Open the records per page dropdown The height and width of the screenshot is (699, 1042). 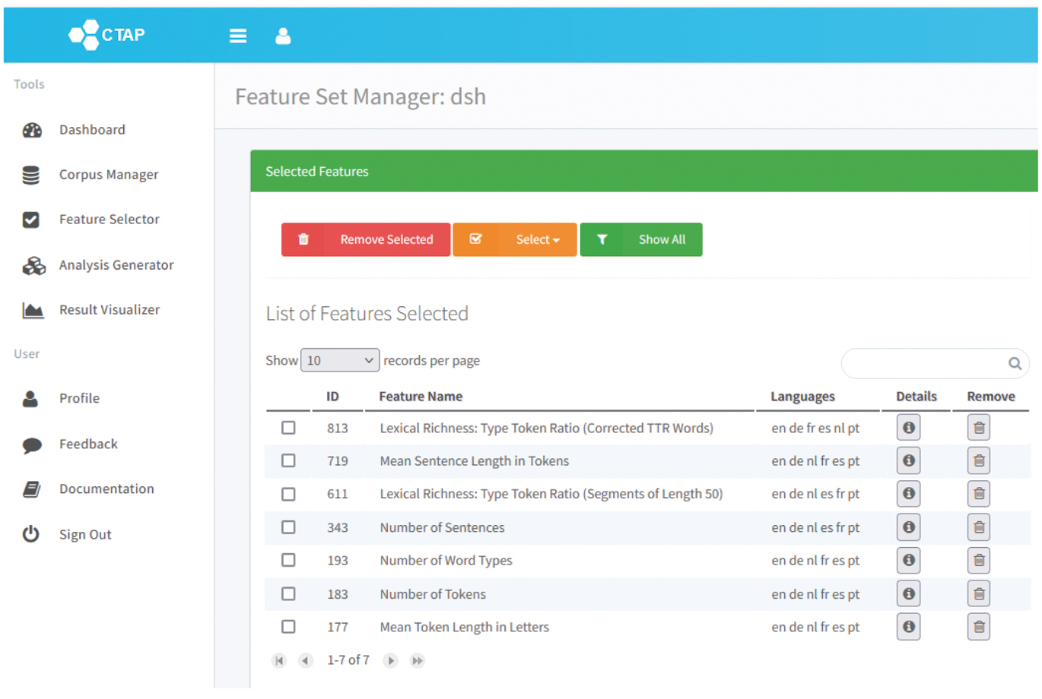(339, 361)
